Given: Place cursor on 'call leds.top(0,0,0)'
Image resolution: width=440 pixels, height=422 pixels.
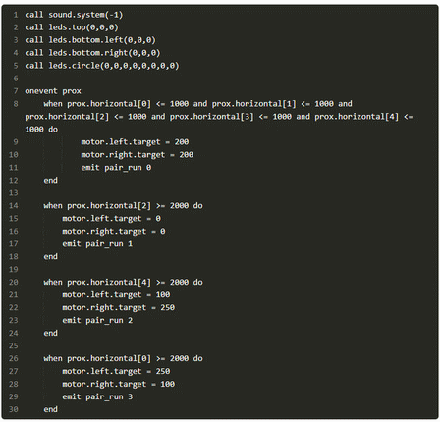Looking at the screenshot, I should tap(72, 27).
